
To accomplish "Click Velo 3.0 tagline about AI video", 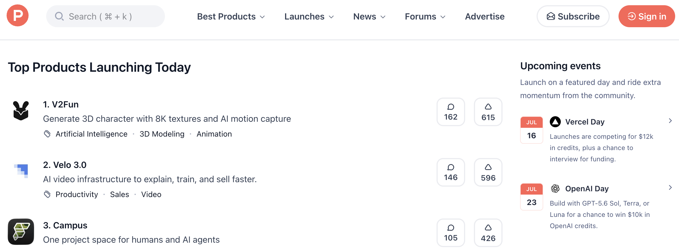I will pos(150,179).
